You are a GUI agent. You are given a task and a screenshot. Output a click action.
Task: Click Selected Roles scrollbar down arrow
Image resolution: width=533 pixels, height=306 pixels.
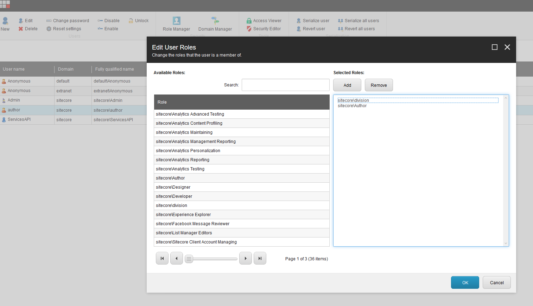pyautogui.click(x=506, y=243)
